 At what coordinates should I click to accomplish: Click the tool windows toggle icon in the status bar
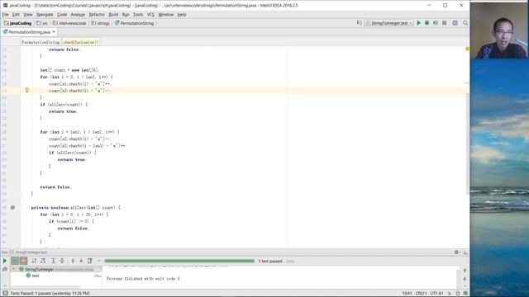6,294
